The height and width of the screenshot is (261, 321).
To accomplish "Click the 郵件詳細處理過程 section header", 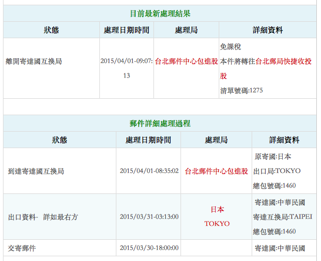I will (x=160, y=123).
